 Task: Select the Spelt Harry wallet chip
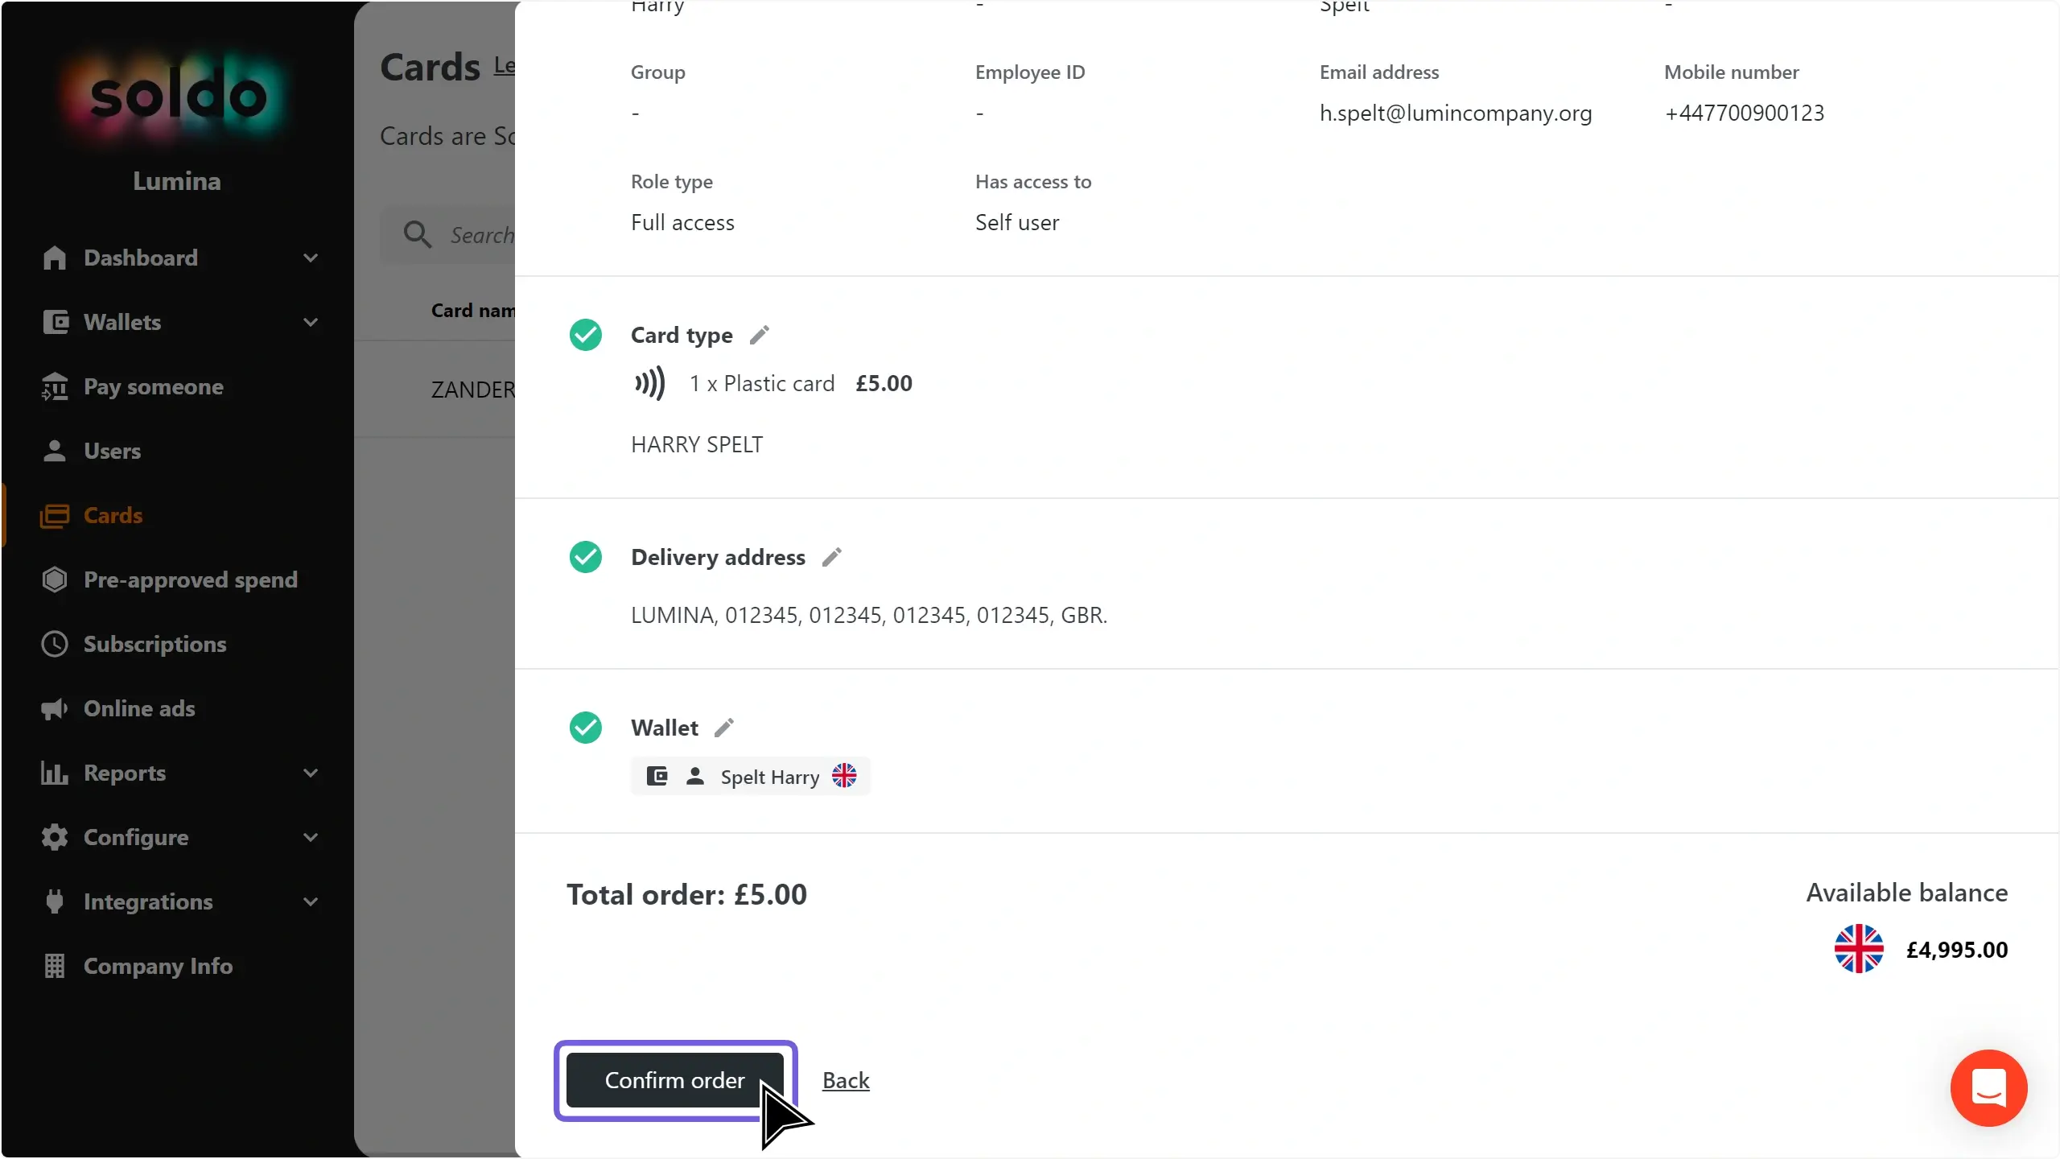click(751, 776)
